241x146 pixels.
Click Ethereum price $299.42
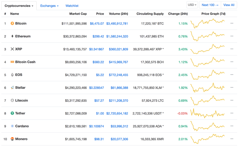[x=98, y=36]
